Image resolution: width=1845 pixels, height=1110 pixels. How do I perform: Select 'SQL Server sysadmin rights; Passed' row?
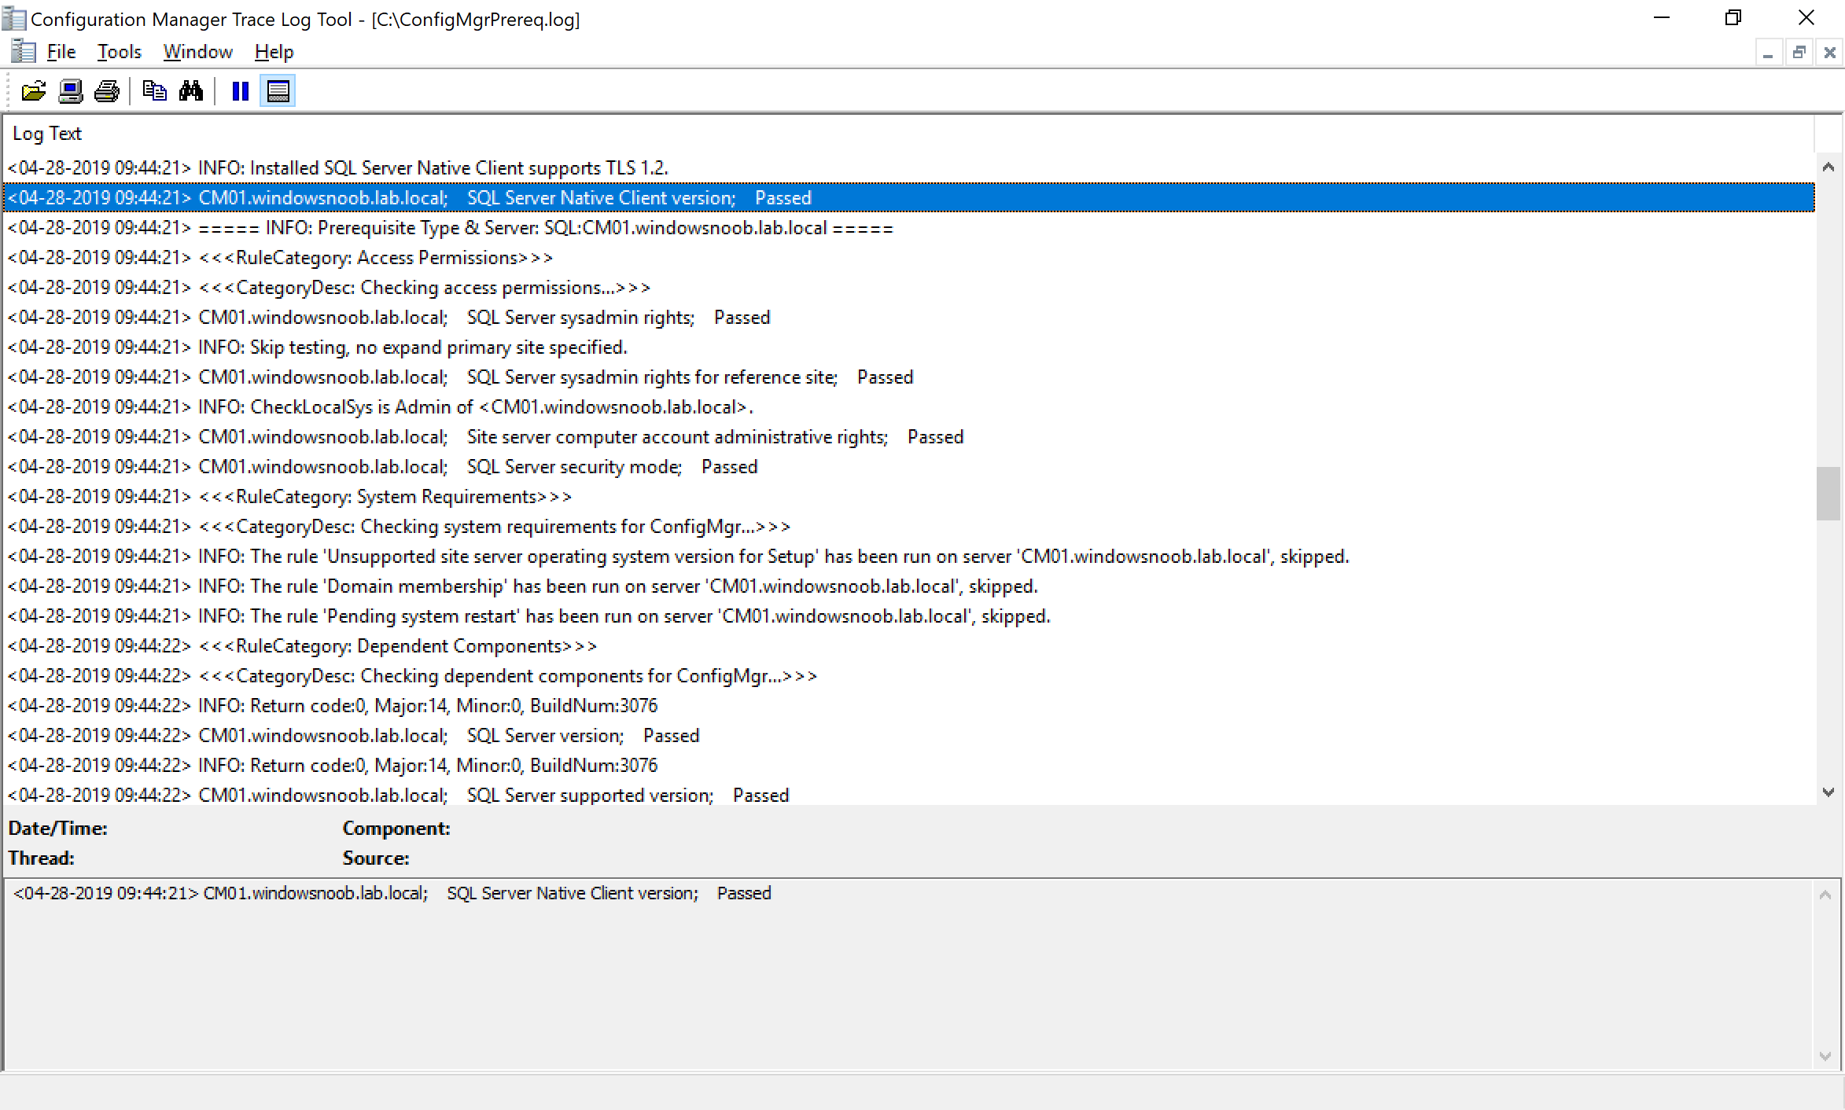click(x=909, y=318)
